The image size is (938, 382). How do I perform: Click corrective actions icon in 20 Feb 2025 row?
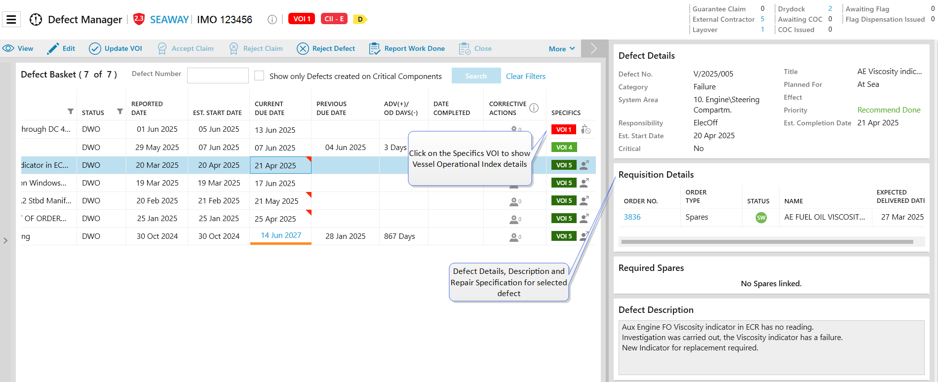pyautogui.click(x=515, y=201)
